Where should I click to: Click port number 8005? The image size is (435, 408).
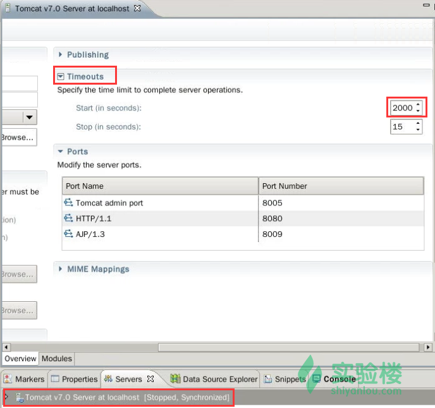pos(272,203)
